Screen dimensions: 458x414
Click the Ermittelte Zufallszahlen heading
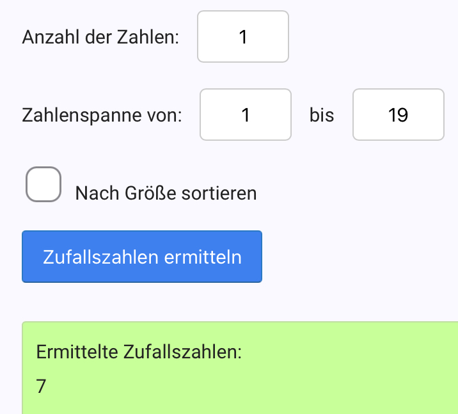[139, 351]
